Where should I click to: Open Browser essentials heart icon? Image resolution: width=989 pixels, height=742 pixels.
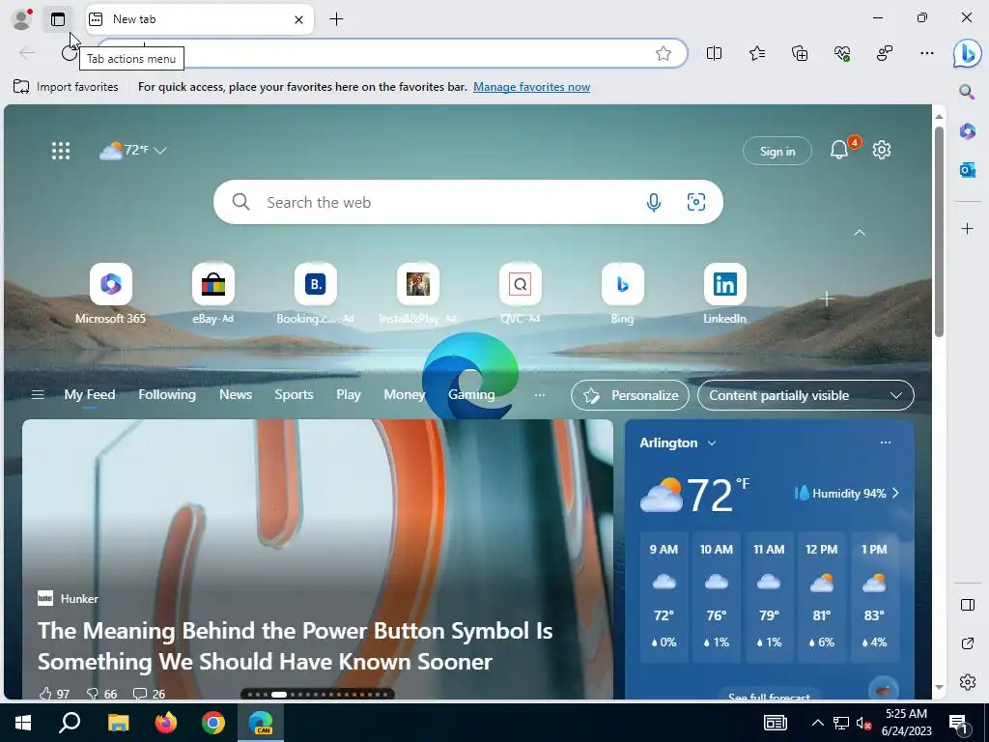point(842,54)
